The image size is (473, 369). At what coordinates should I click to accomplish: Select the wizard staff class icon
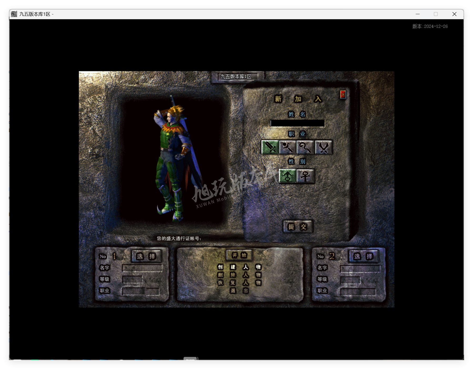tap(288, 147)
